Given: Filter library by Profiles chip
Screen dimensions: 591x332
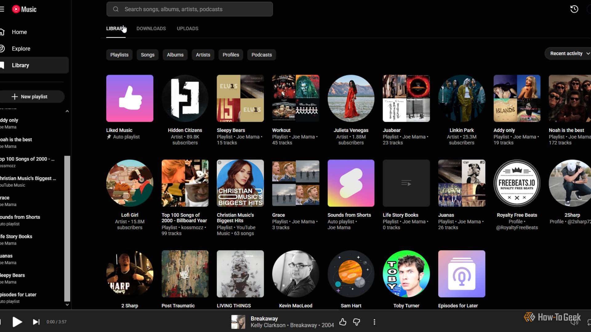Looking at the screenshot, I should pyautogui.click(x=231, y=55).
